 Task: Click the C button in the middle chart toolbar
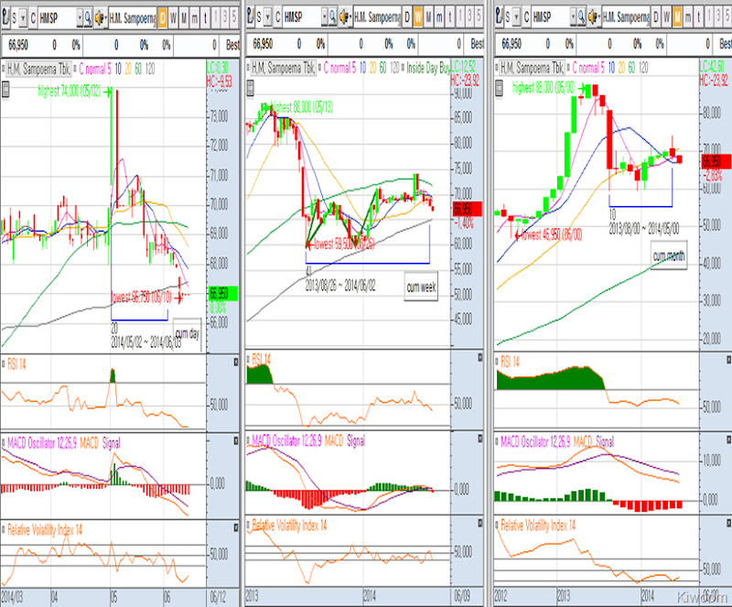tap(278, 17)
